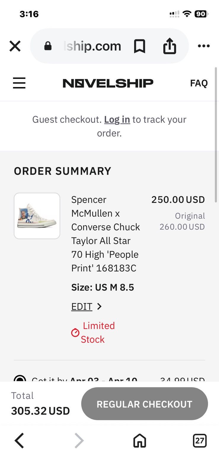
Task: Tap the forward navigation arrow
Action: 79,440
